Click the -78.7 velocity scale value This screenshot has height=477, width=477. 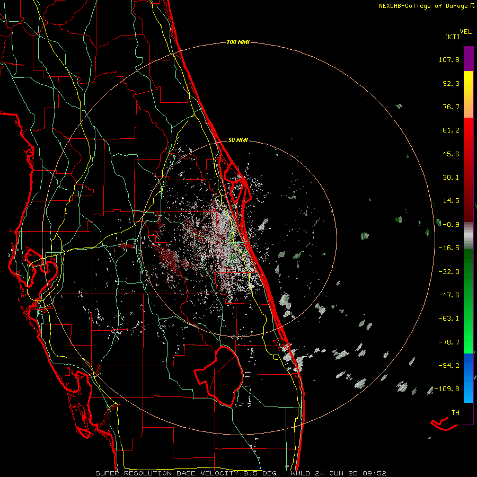pos(449,342)
